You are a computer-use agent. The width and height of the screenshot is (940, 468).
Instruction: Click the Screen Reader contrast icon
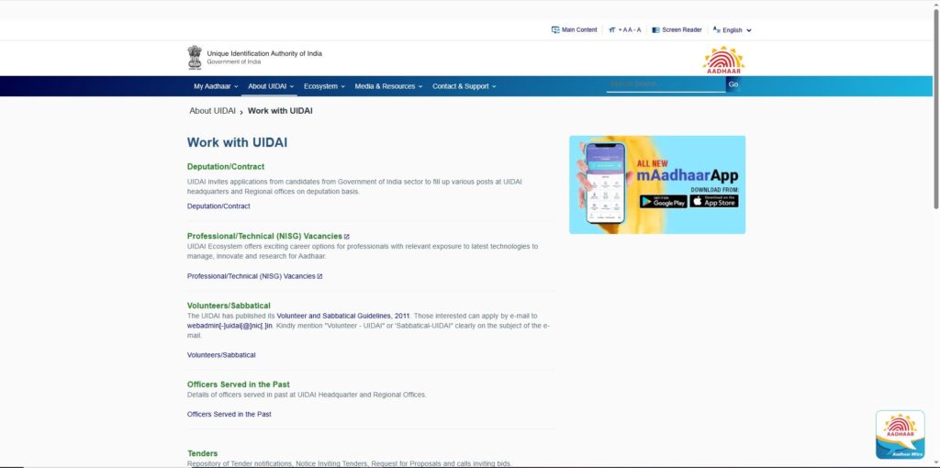pos(655,30)
